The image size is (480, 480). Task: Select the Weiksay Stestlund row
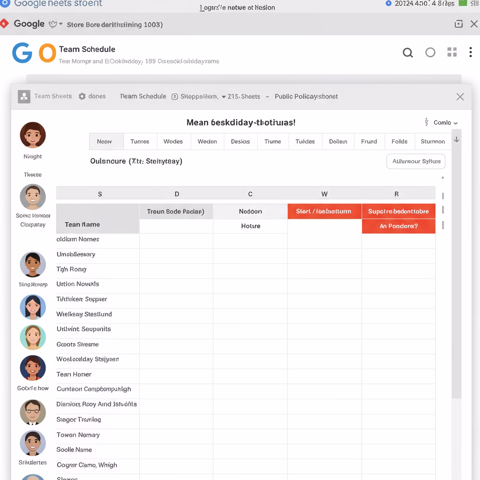coord(246,316)
